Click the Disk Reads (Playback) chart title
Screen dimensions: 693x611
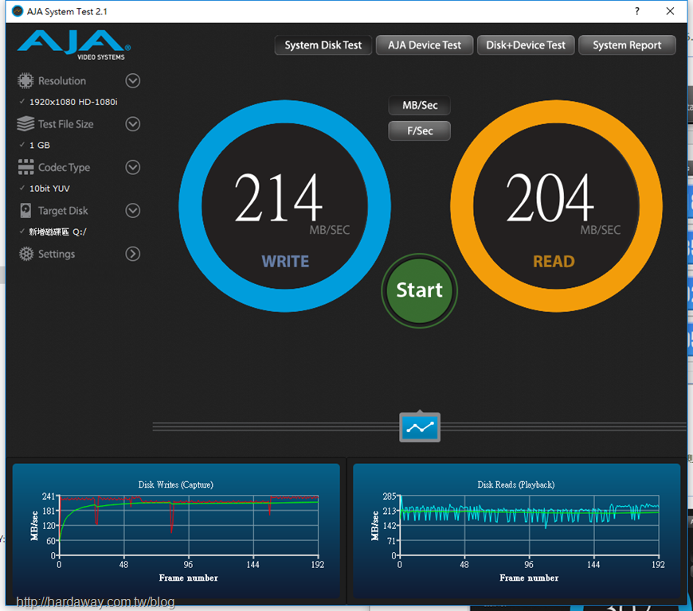coord(516,485)
